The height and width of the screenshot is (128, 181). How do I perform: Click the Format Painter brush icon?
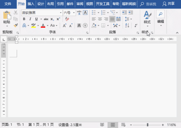point(16,25)
